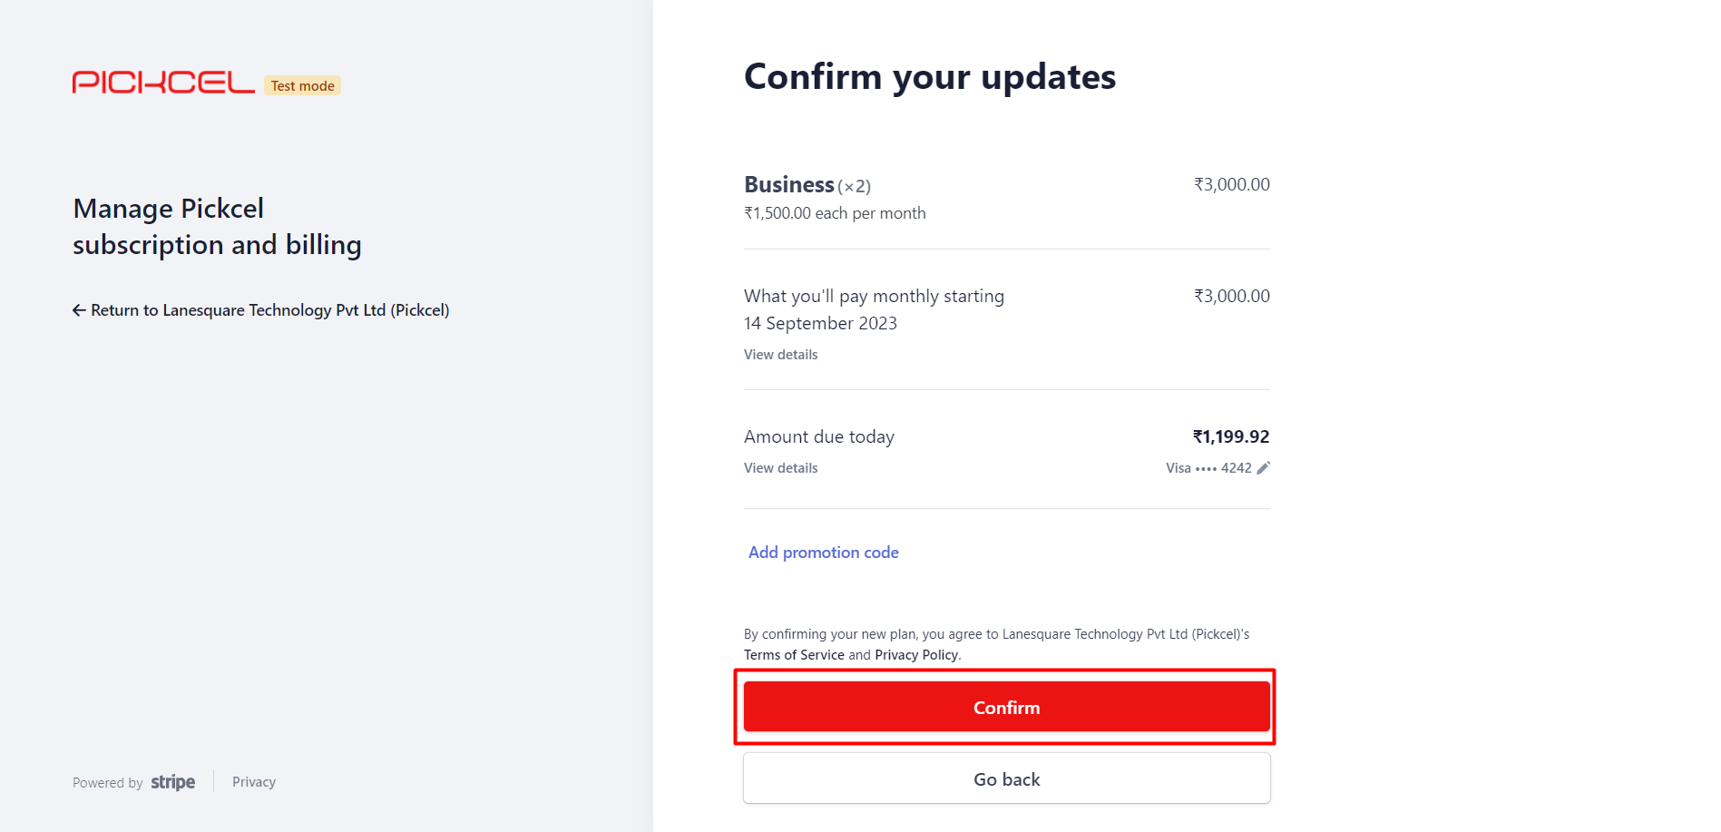Open Add promotion code link
1721x832 pixels.
pos(823,553)
